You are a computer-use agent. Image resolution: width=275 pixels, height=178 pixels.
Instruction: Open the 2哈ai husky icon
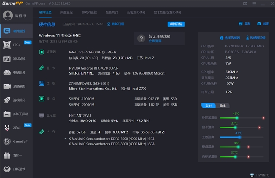(x=7, y=128)
